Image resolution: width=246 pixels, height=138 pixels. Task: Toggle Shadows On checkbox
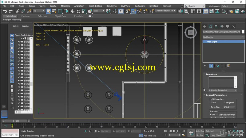pos(211,114)
